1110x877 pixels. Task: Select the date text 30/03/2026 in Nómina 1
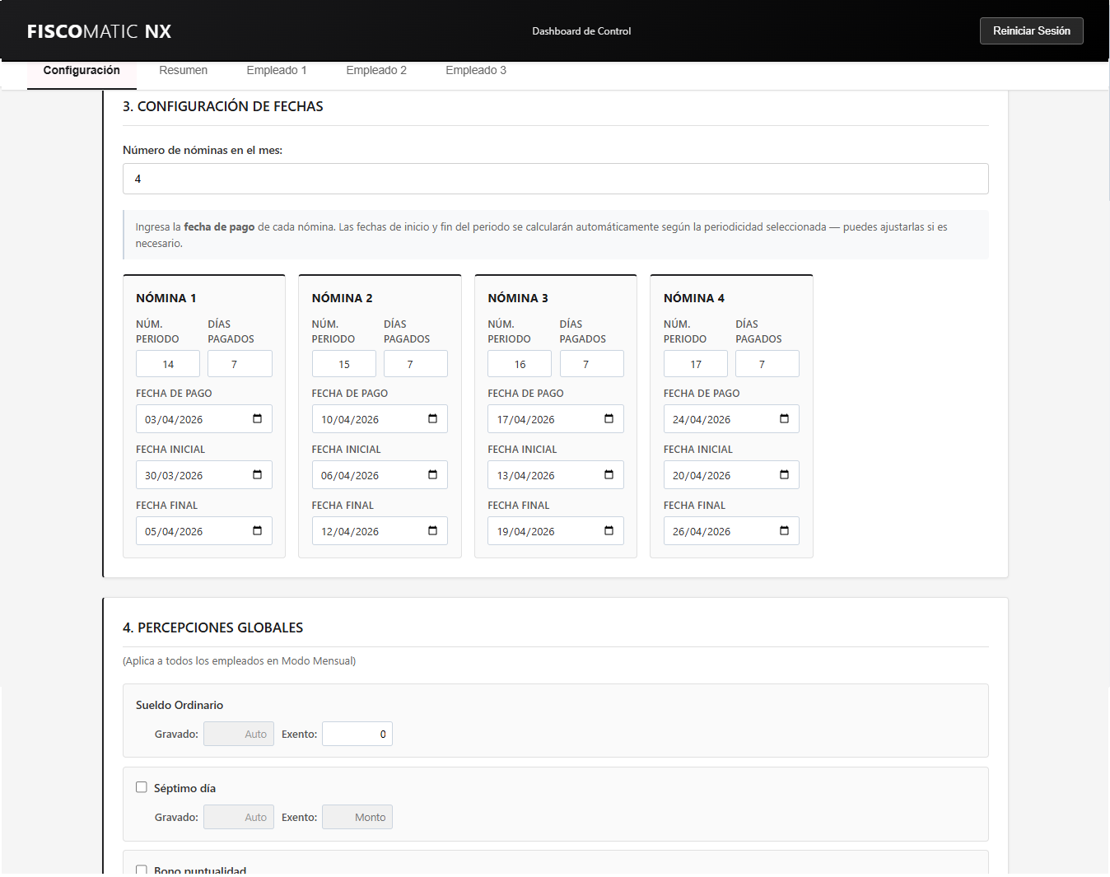[x=174, y=475]
